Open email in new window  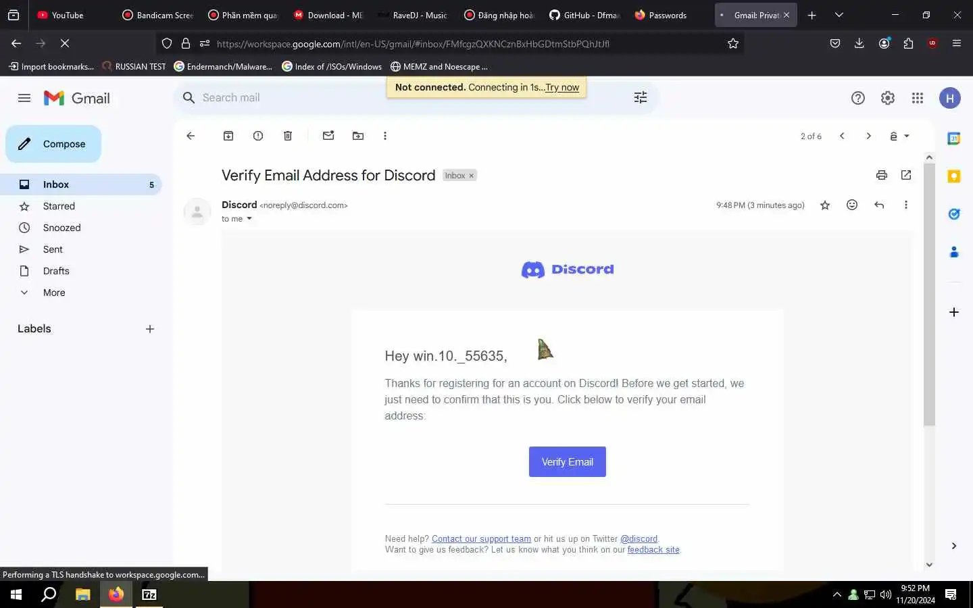[x=906, y=175]
